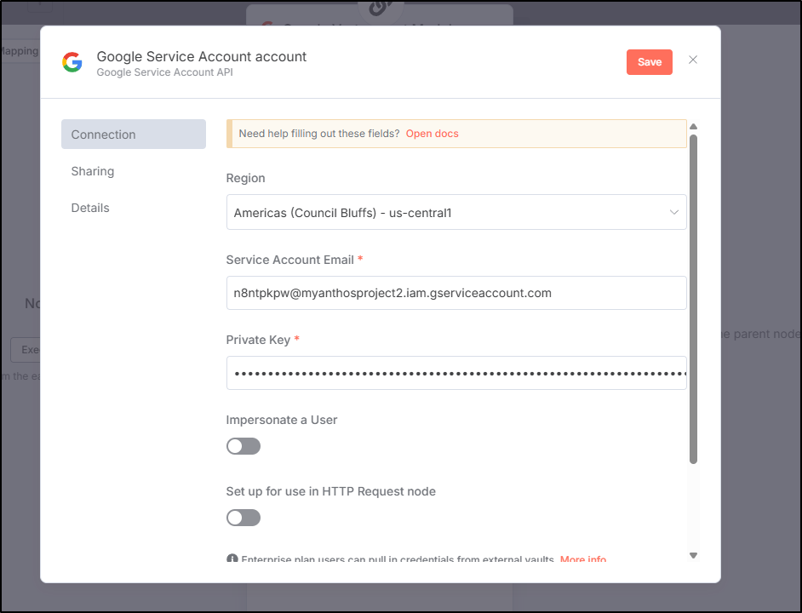
Task: Switch to the Sharing tab
Action: pos(93,171)
